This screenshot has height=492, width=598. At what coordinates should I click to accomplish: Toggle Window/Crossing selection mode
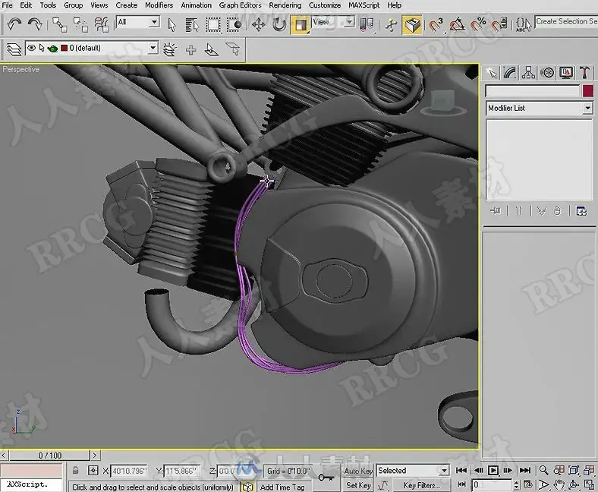point(234,25)
